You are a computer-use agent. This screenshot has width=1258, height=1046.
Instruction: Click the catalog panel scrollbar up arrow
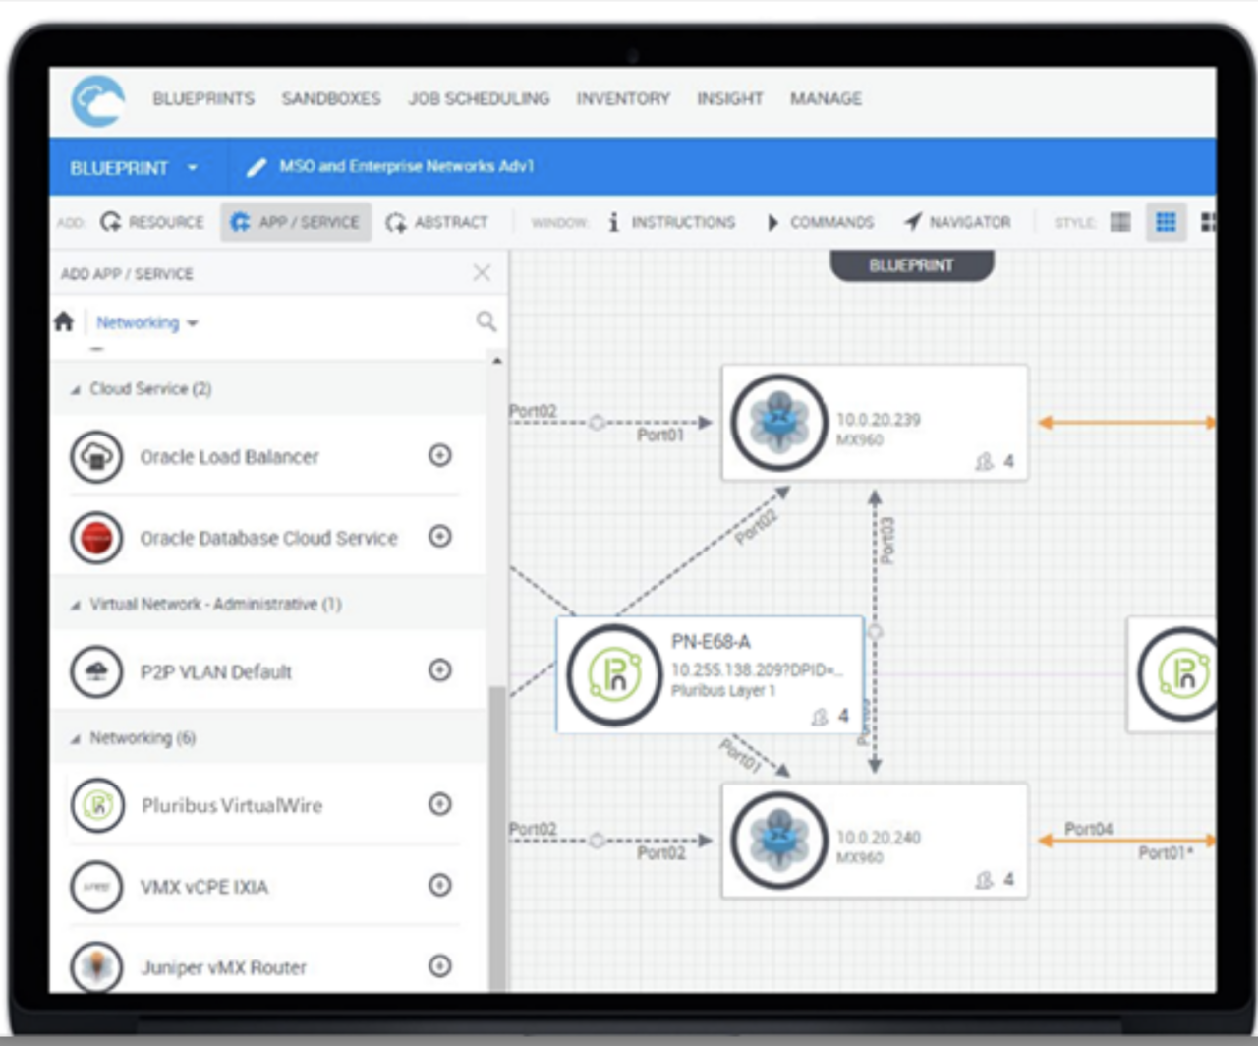click(x=497, y=361)
